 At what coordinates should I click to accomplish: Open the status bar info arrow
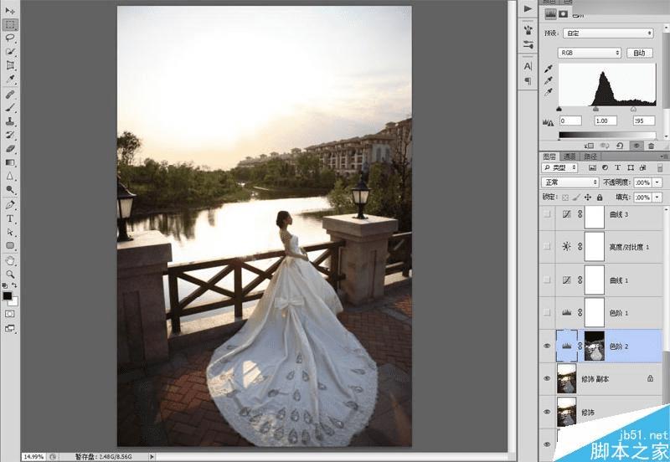click(x=152, y=456)
